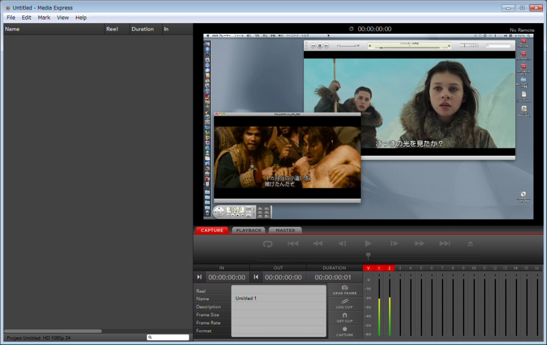Screen dimensions: 547x345
Task: Click the In timecode field
Action: (227, 277)
